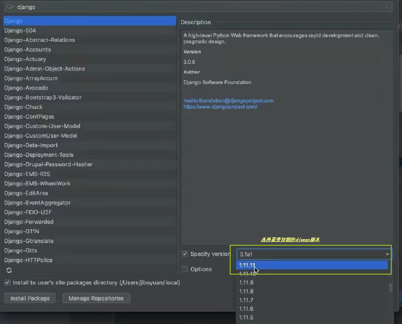Toggle install to user's site packages checkbox
This screenshot has width=402, height=324.
7,282
